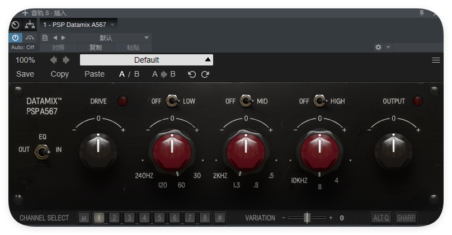Screen dimensions: 452x235
Task: Select channel 5
Action: click(159, 218)
